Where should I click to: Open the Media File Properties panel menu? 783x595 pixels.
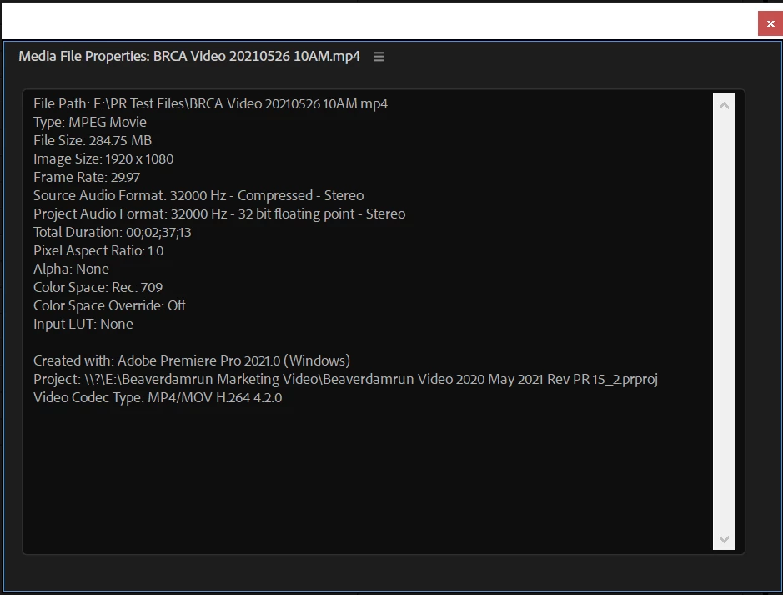(x=379, y=57)
